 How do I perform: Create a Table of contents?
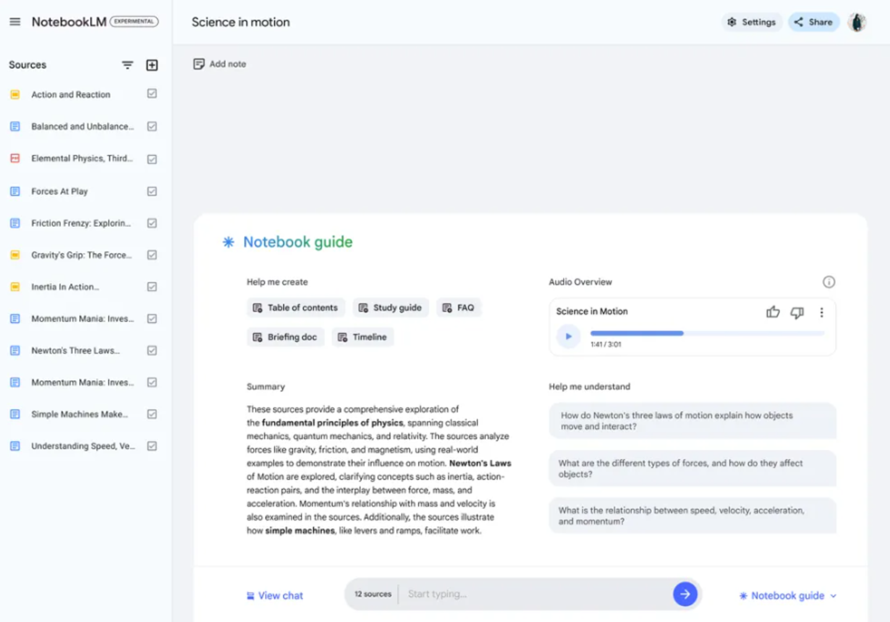(295, 308)
